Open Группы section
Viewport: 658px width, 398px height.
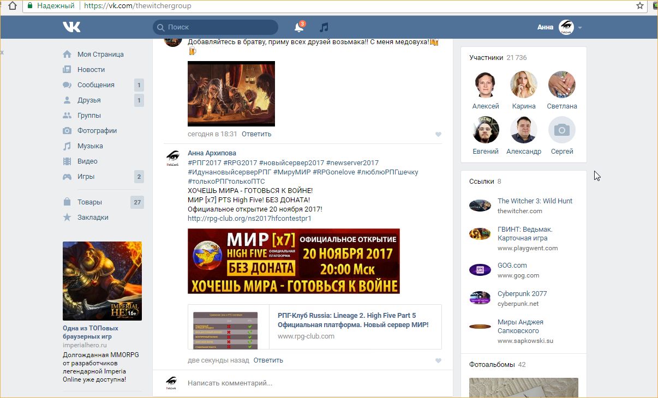(x=89, y=115)
